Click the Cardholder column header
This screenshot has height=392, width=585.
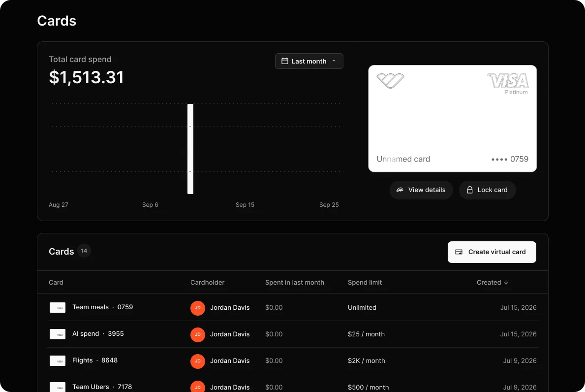click(x=208, y=283)
